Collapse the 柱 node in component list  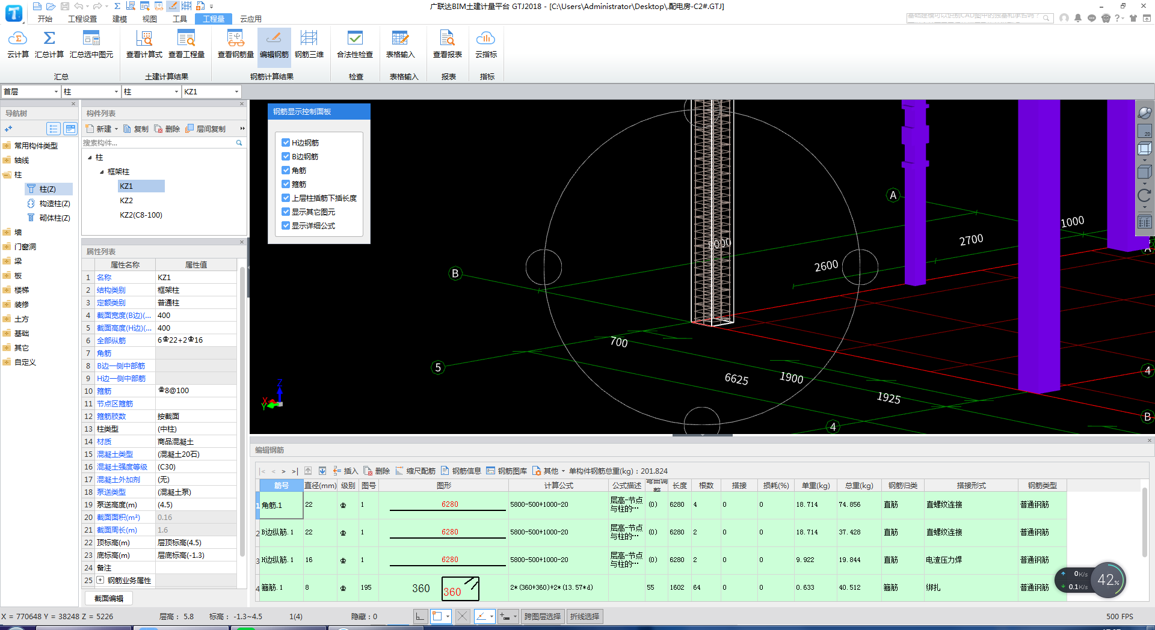[90, 157]
